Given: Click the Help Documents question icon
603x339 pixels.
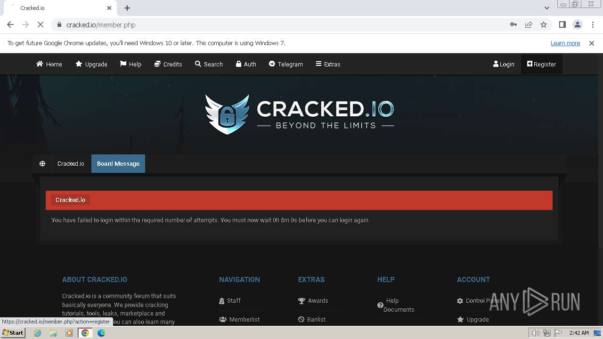Looking at the screenshot, I should (x=380, y=305).
